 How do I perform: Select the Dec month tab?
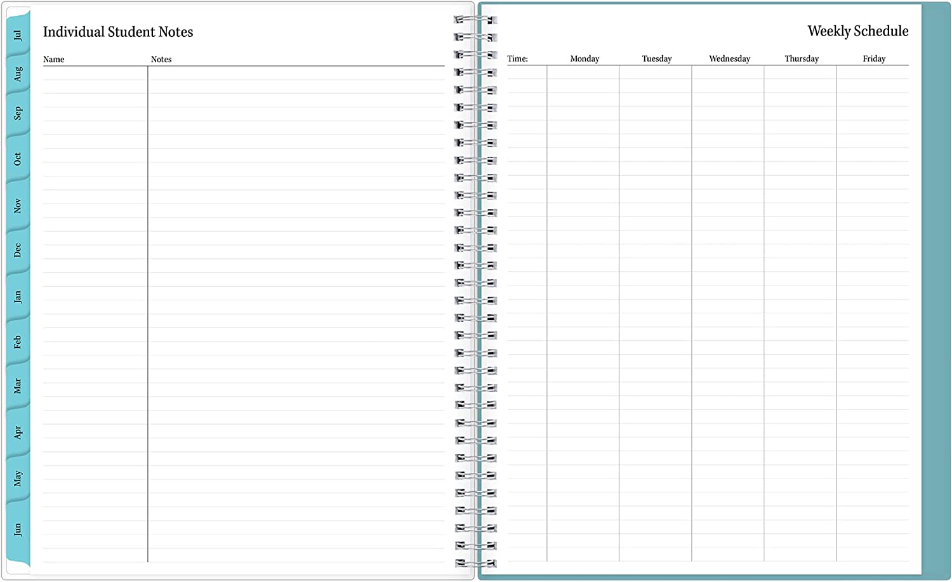pyautogui.click(x=18, y=251)
